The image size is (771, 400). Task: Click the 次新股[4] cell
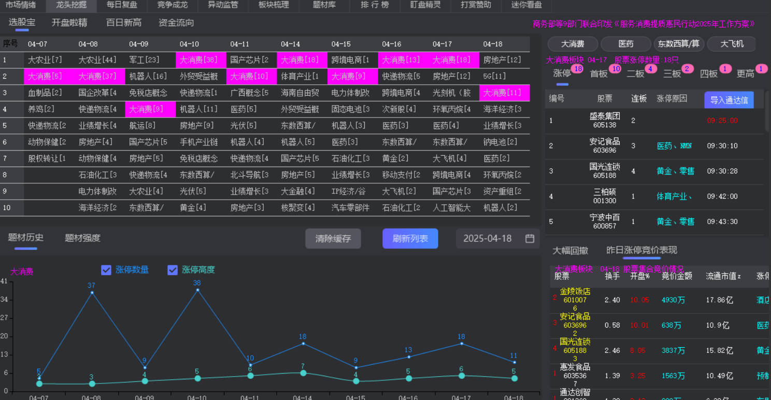(403, 109)
